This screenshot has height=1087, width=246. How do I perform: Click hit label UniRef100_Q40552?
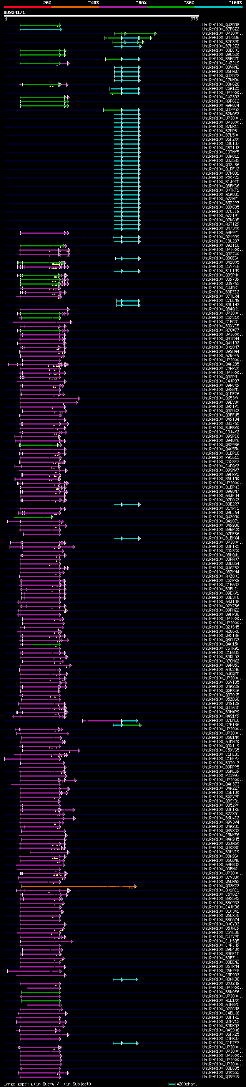(221, 1073)
